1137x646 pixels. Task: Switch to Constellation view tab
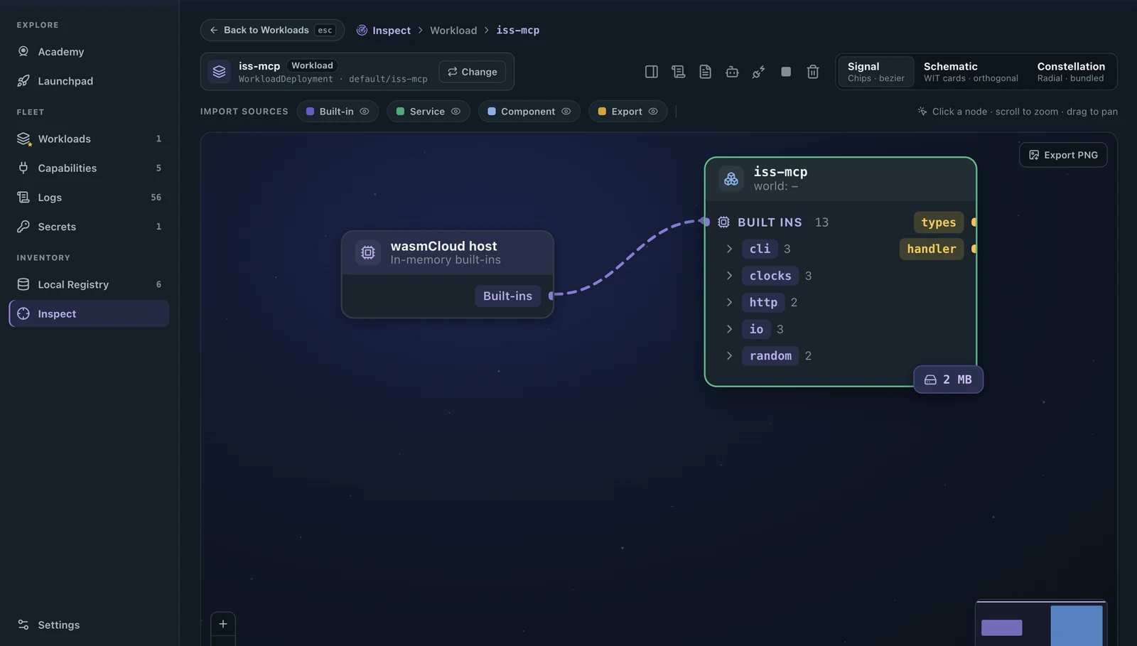pyautogui.click(x=1071, y=72)
